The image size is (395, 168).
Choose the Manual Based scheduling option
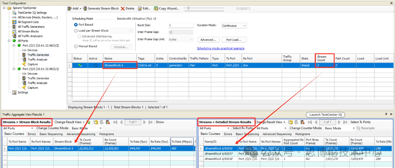pyautogui.click(x=76, y=46)
